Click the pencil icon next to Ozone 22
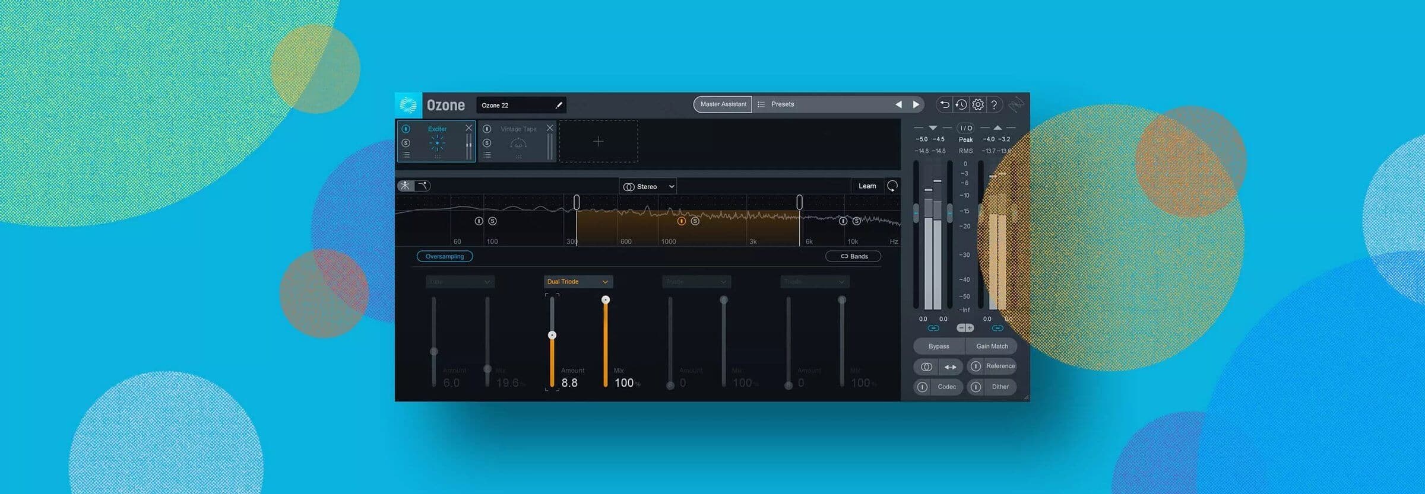 (x=558, y=105)
